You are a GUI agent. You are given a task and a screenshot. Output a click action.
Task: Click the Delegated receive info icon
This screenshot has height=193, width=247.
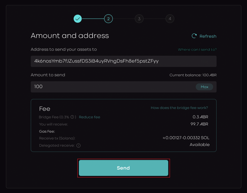pyautogui.click(x=78, y=145)
